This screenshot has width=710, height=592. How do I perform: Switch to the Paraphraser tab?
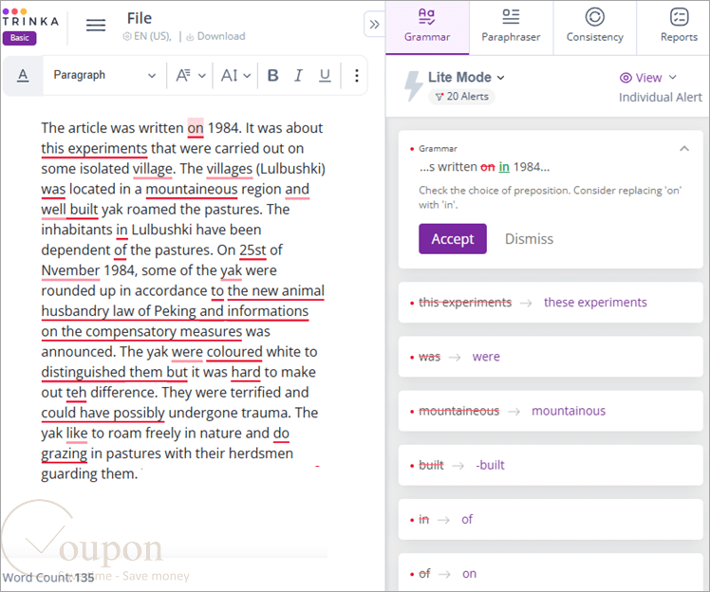tap(511, 27)
